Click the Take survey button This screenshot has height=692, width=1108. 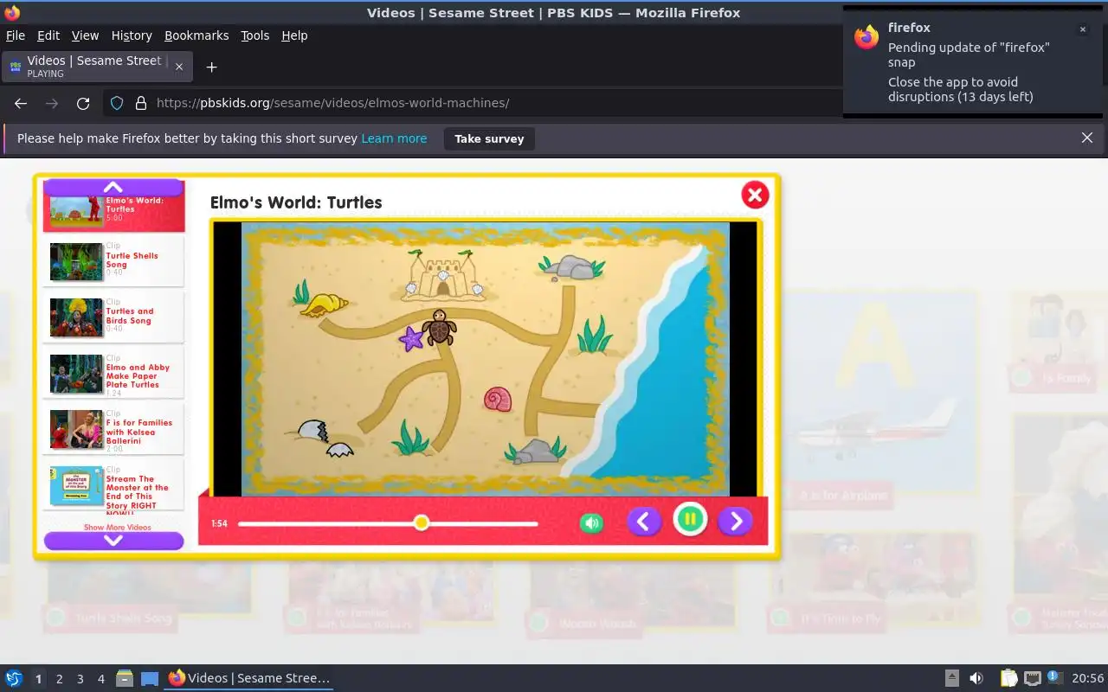click(x=489, y=138)
